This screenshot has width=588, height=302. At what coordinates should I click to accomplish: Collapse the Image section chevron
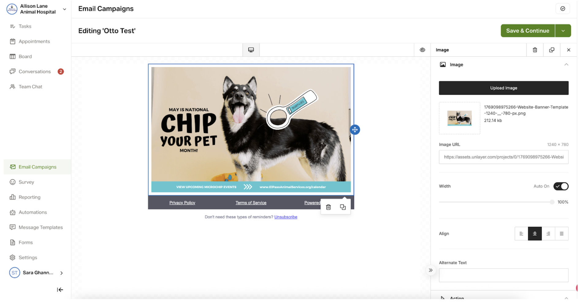pyautogui.click(x=566, y=65)
